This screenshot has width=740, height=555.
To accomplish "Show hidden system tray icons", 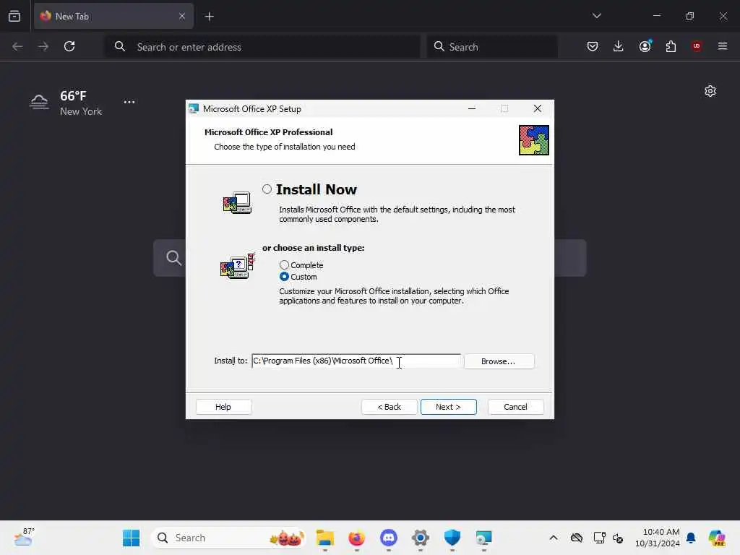I will coord(554,538).
